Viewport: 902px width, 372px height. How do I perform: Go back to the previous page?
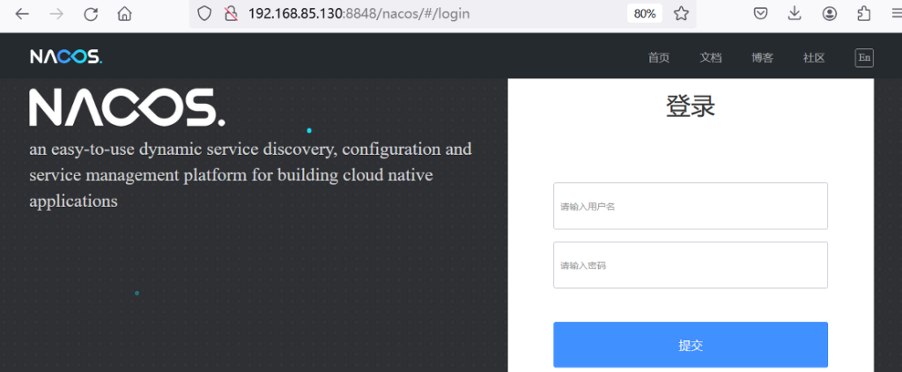tap(22, 14)
